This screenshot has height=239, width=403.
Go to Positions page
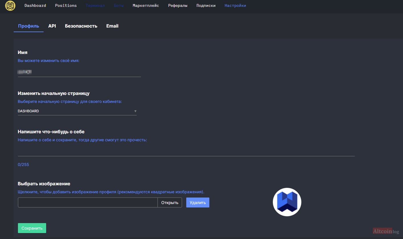click(66, 5)
